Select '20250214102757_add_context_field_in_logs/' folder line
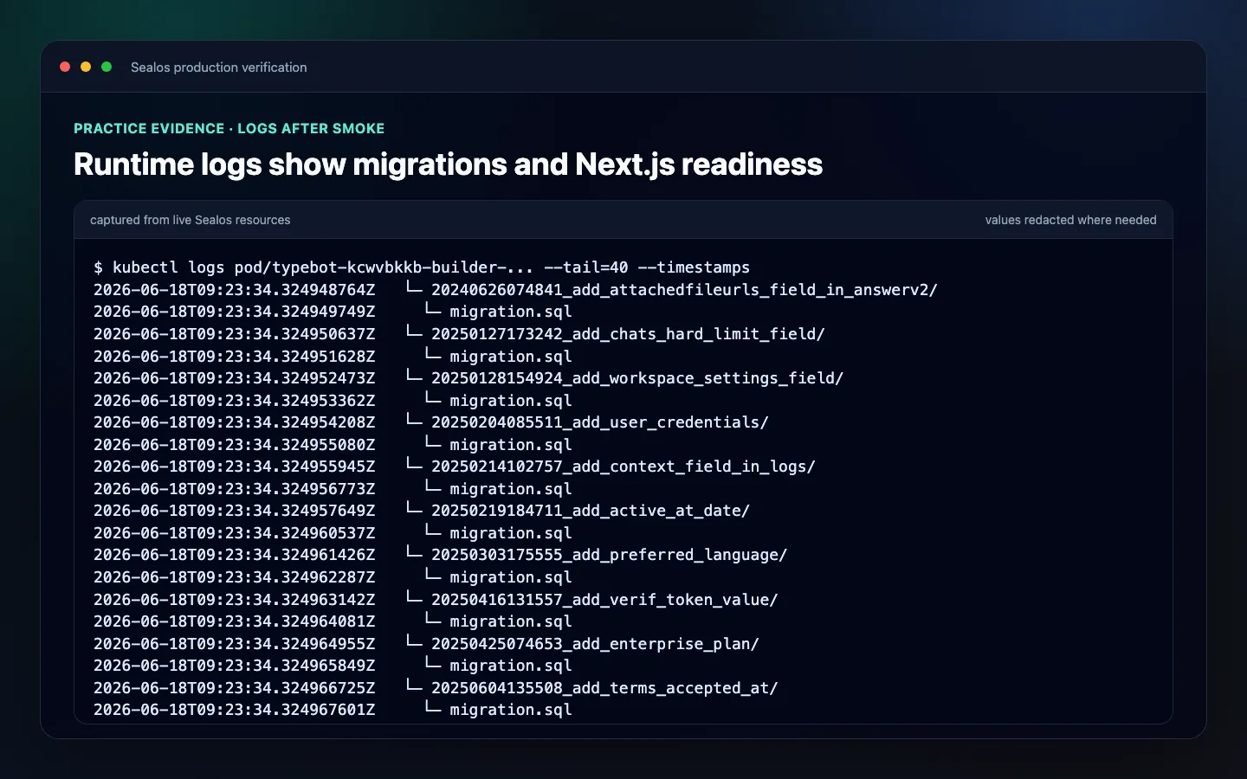Screen dimensions: 1247x779 pos(623,467)
